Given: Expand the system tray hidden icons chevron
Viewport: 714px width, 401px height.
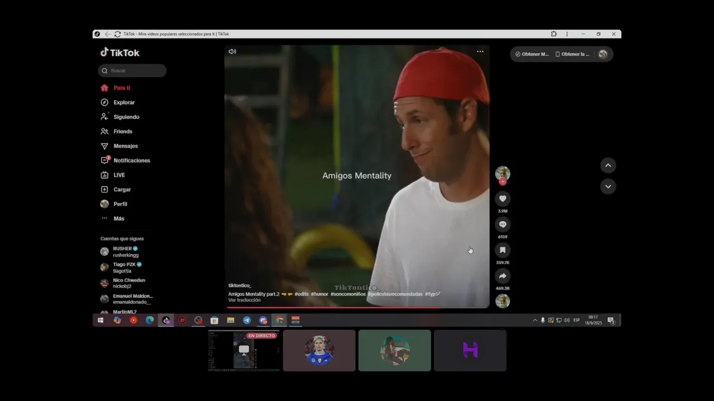Looking at the screenshot, I should [535, 320].
